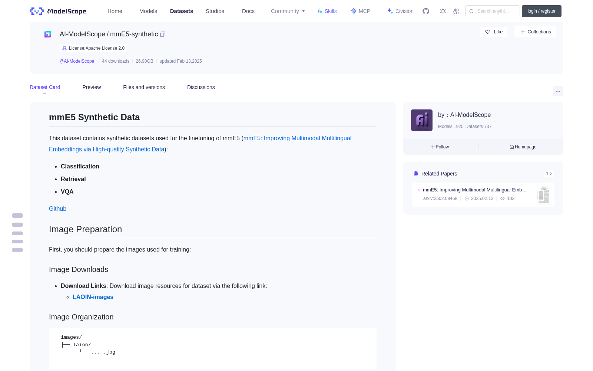Click the login / register button

pyautogui.click(x=541, y=11)
